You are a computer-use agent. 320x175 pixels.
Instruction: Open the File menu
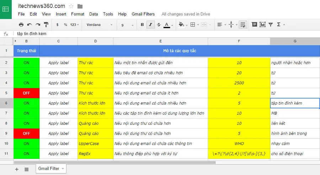[21, 14]
